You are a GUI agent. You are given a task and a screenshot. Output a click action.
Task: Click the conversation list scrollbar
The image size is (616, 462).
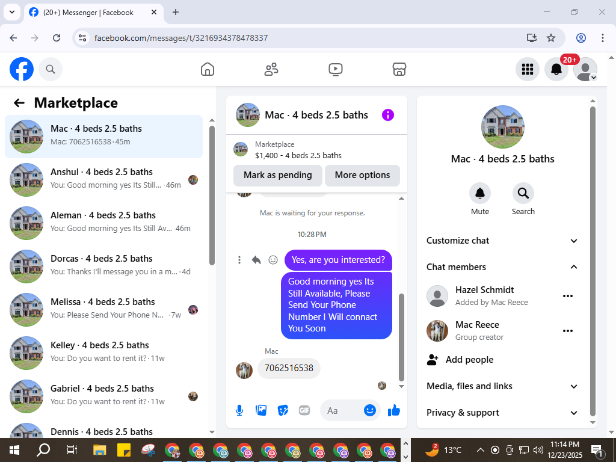(x=212, y=196)
